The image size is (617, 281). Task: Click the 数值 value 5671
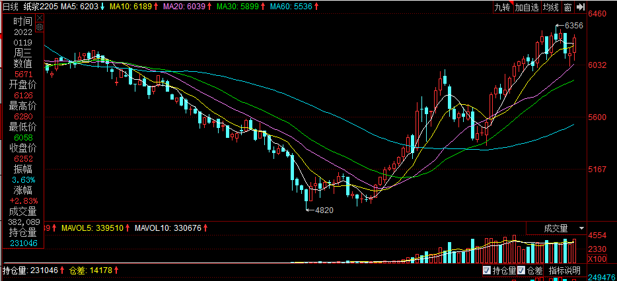pyautogui.click(x=23, y=75)
